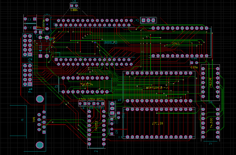
Task: Select the U8 reference label beside RAM chip
Action: tap(120, 100)
